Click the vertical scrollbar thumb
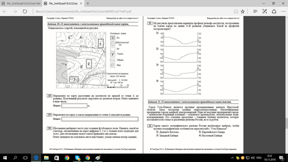 click(287, 123)
